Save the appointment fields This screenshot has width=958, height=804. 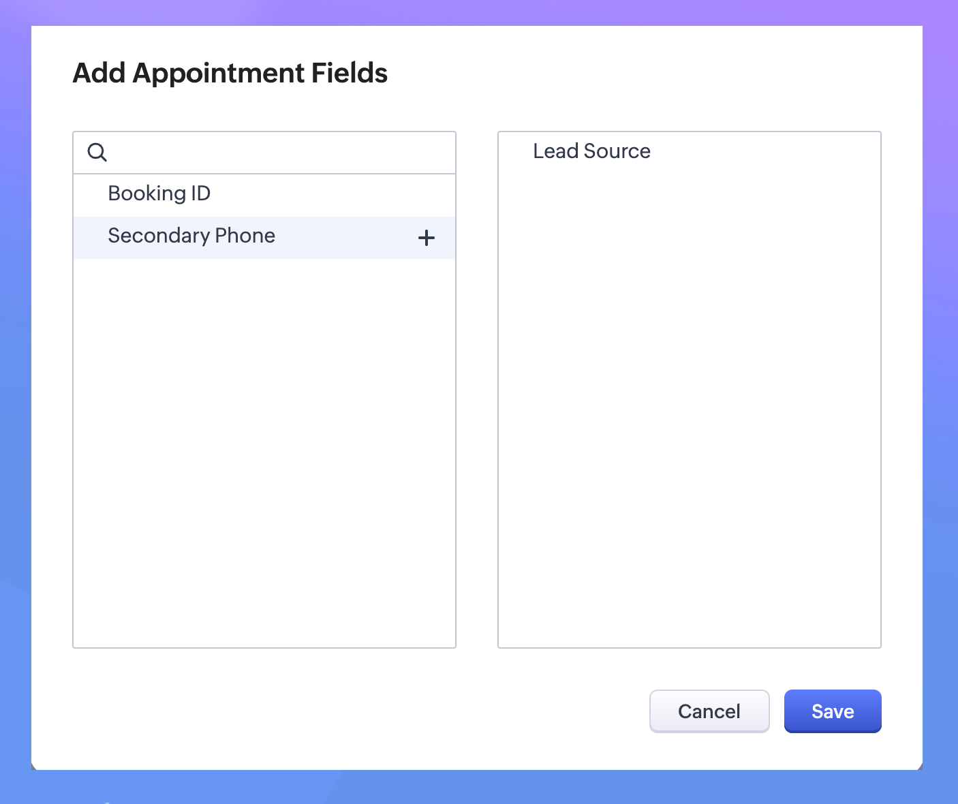click(833, 711)
